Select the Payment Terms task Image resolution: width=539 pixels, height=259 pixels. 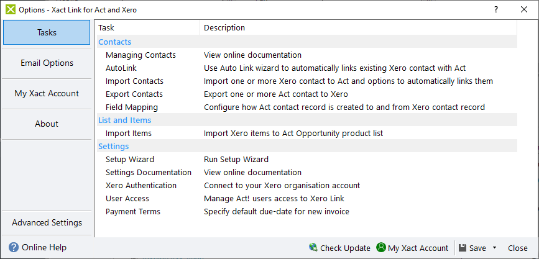point(133,212)
